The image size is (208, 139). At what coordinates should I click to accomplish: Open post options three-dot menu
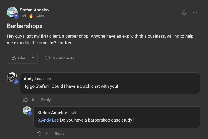tap(195, 13)
